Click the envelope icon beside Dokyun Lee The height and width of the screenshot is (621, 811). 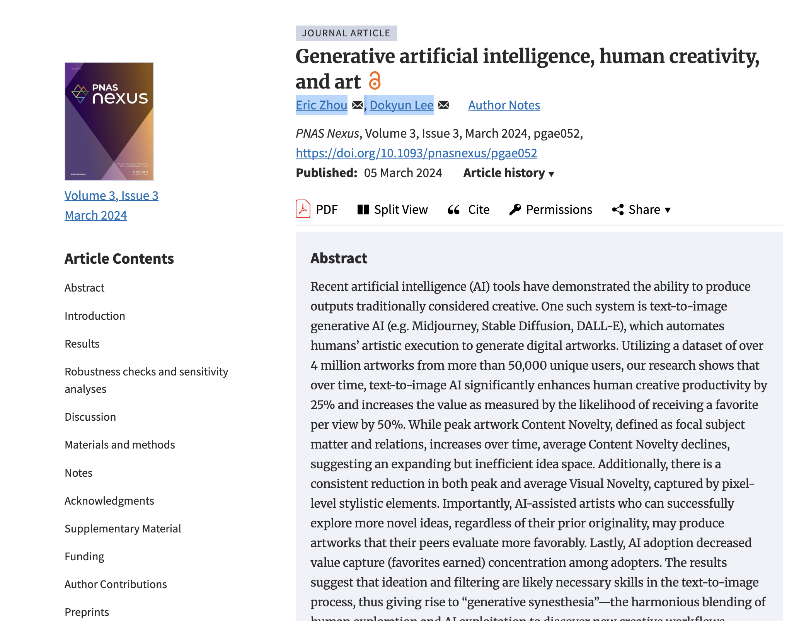[x=444, y=105]
